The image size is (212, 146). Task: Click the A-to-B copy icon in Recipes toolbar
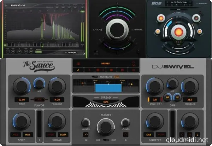[100, 70]
